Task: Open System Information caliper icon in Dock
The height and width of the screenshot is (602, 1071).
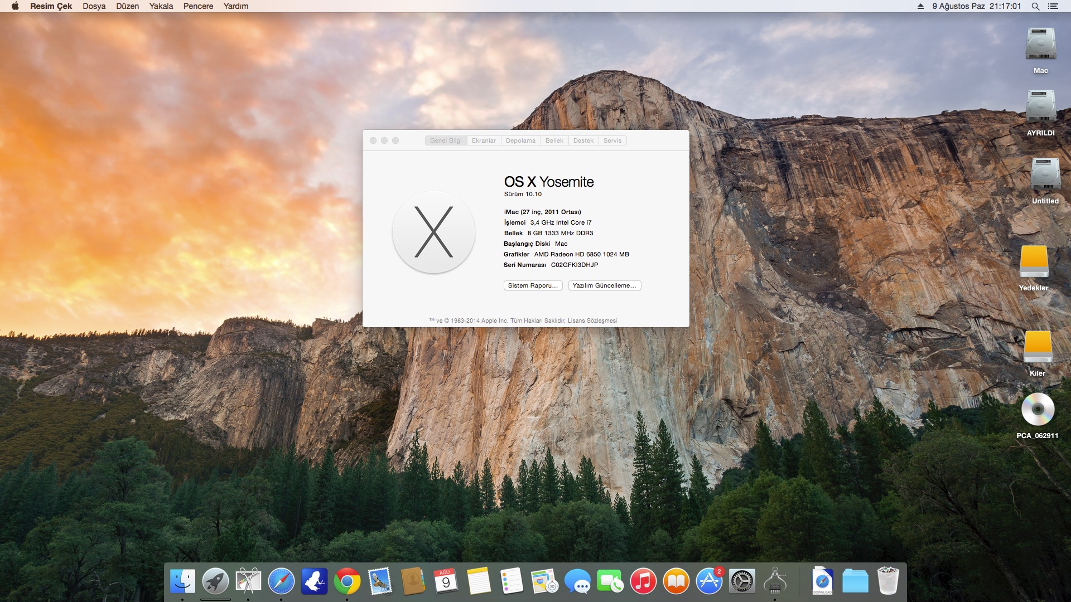Action: (x=775, y=581)
